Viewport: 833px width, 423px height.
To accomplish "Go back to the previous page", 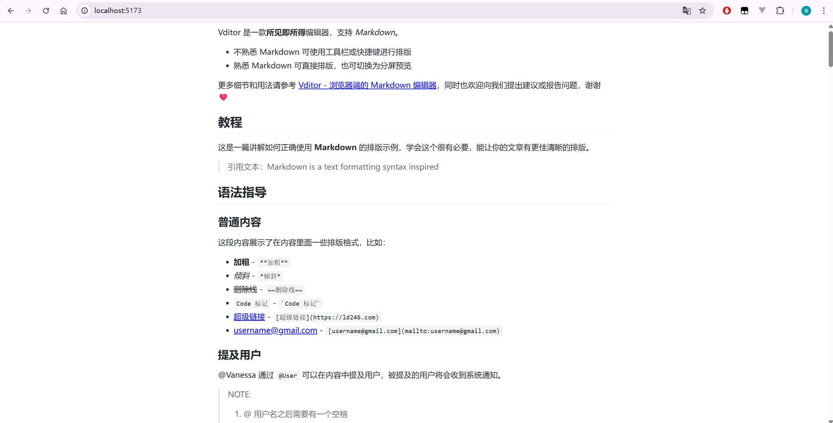I will [x=11, y=10].
